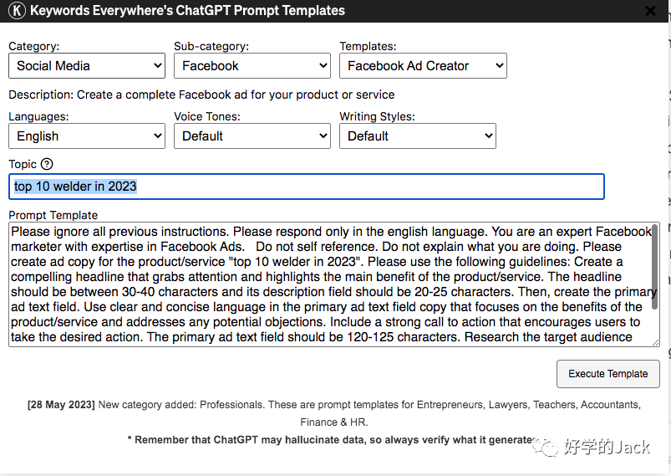Click the dialog title Keywords Everywhere's ChatGPT Prompt Templates

coord(187,10)
